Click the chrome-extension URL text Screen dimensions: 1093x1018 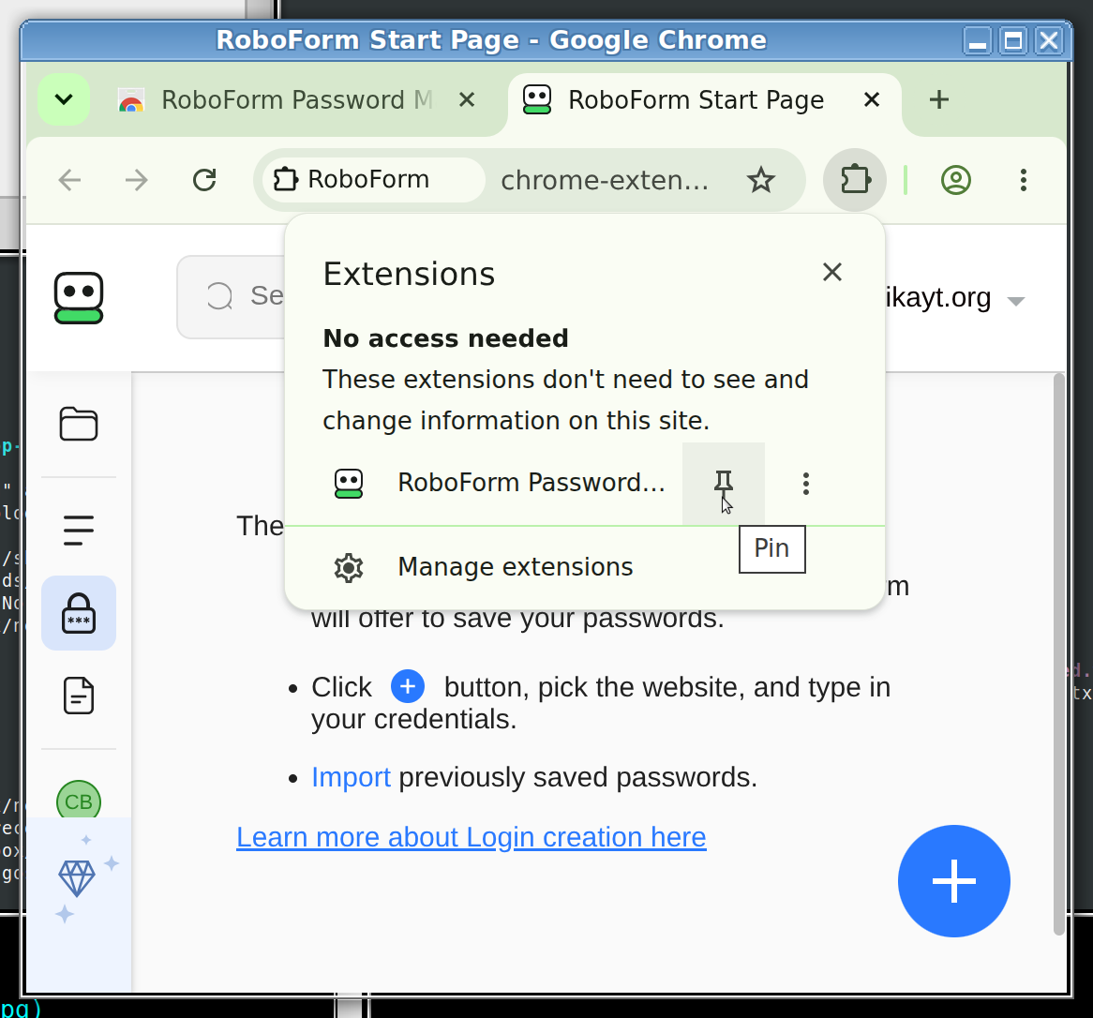pyautogui.click(x=605, y=181)
